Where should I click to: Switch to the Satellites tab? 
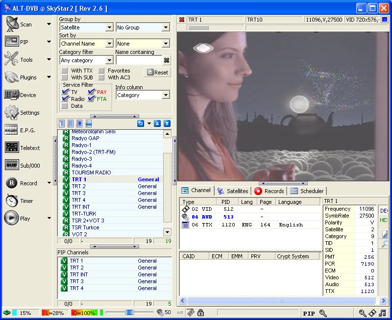point(233,191)
